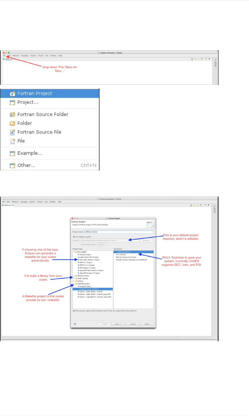The height and width of the screenshot is (416, 249).
Task: Select the -- Other Toolchain -- entry
Action: (x=133, y=252)
